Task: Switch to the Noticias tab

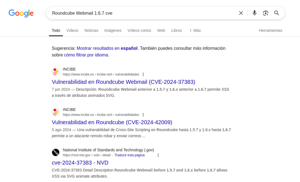Action: click(x=91, y=30)
